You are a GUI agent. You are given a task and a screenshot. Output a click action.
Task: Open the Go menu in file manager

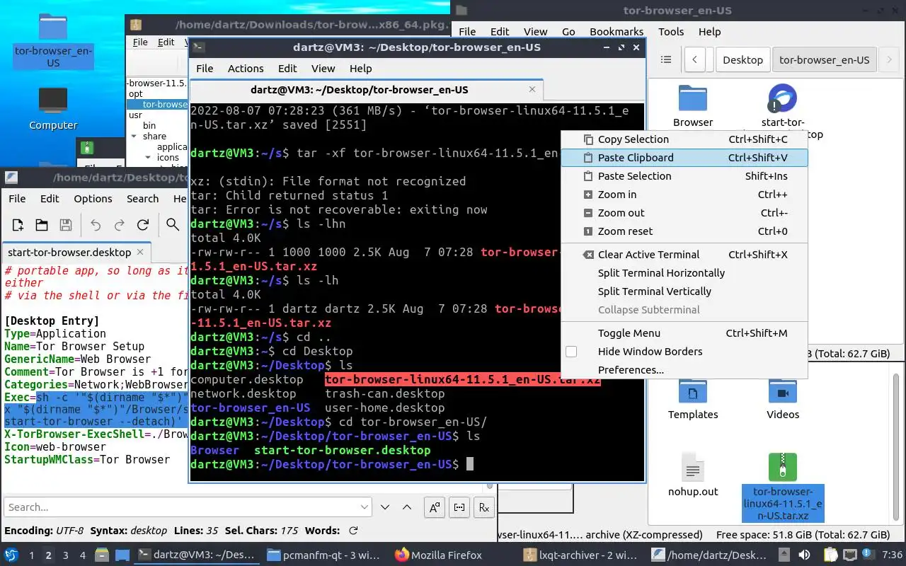(x=568, y=32)
